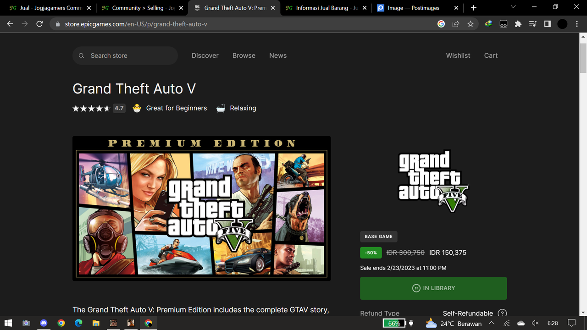Switch to Informasi Jual Barang tab
The image size is (587, 330).
326,8
